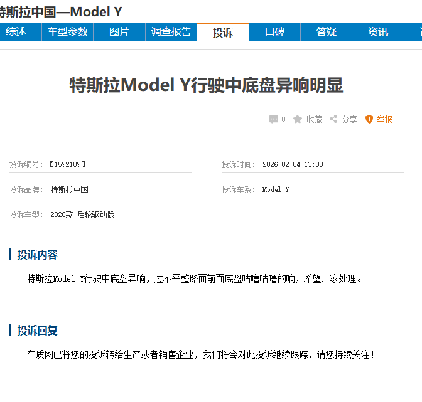
Task: Open the 综述 tab
Action: pyautogui.click(x=16, y=32)
